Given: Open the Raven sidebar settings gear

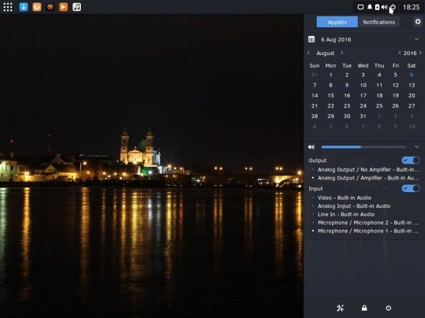Looking at the screenshot, I should point(418,22).
